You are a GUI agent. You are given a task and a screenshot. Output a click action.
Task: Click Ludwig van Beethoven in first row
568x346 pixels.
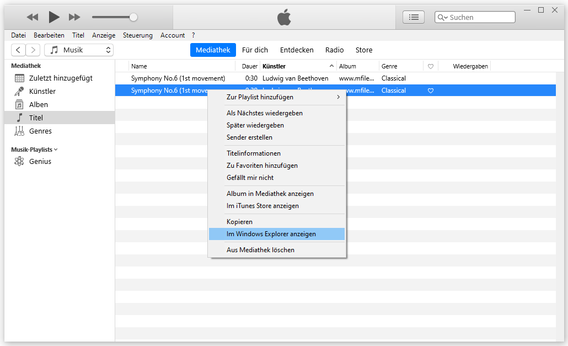click(295, 78)
